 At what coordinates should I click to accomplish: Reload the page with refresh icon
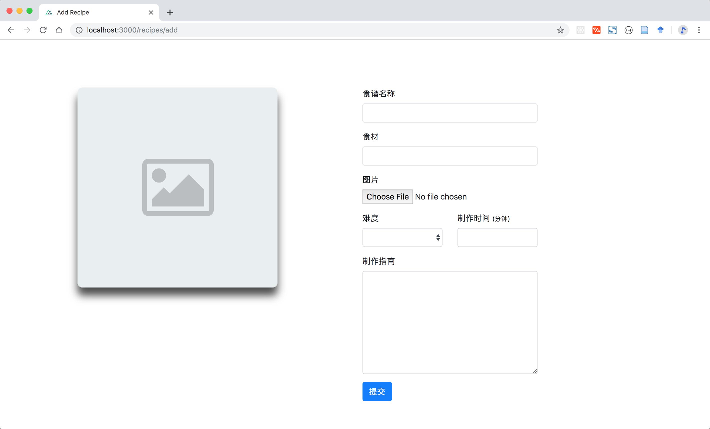43,30
